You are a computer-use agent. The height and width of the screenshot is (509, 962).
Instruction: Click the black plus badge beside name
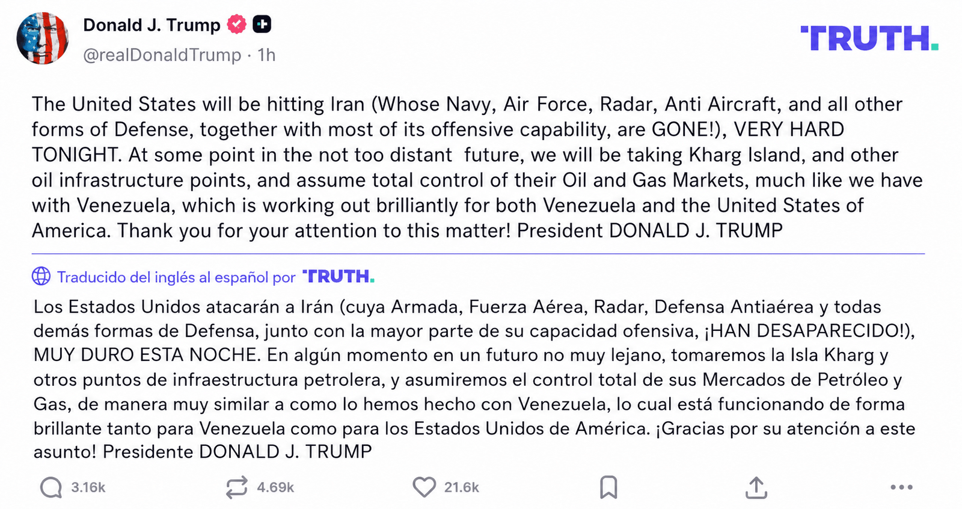pyautogui.click(x=262, y=25)
